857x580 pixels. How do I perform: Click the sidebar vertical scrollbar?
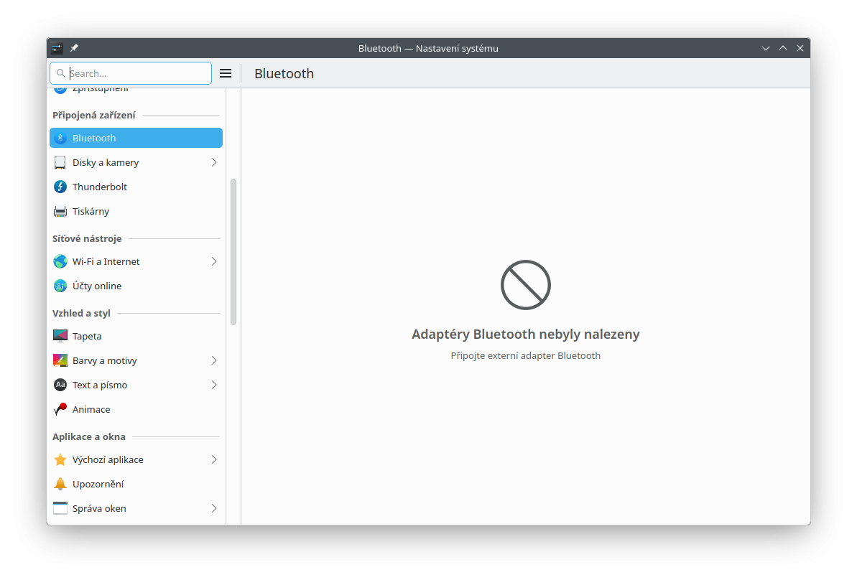click(233, 251)
